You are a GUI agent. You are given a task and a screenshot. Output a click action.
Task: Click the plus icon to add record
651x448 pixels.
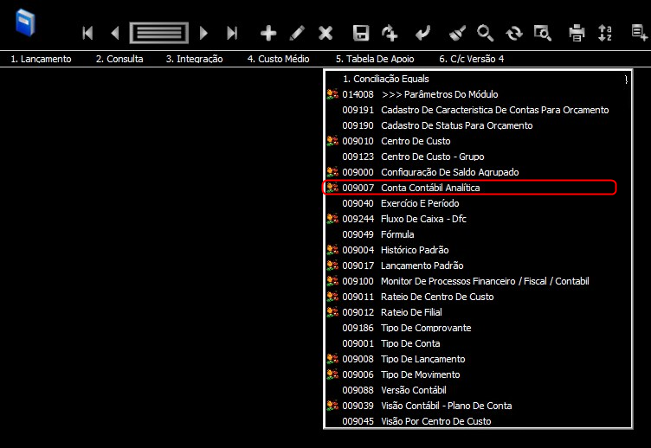point(268,33)
